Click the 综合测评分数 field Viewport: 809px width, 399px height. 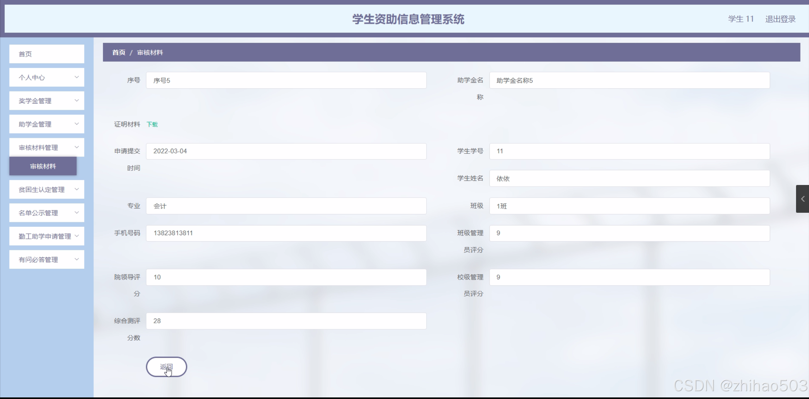(x=286, y=321)
